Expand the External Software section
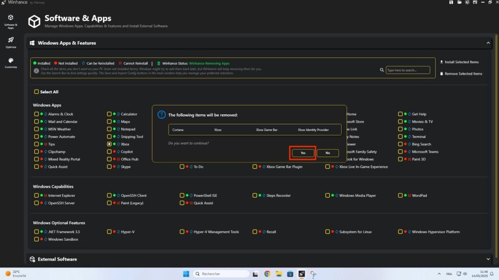 [x=488, y=259]
